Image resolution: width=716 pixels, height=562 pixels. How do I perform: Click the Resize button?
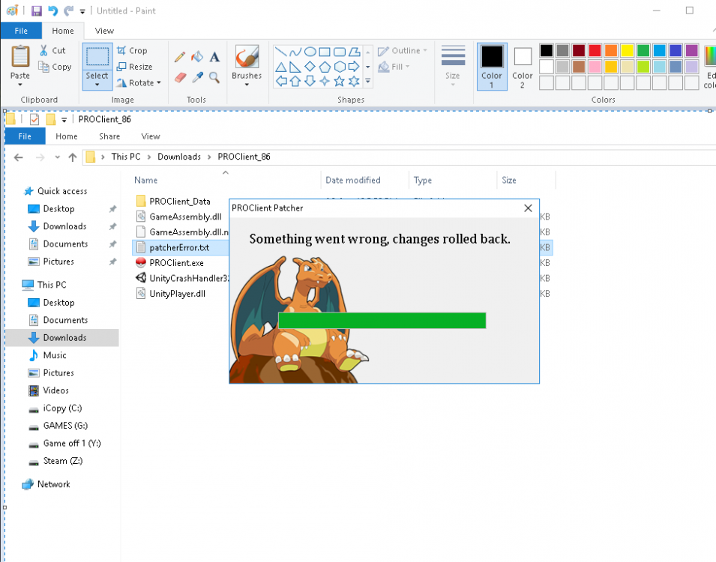click(134, 67)
